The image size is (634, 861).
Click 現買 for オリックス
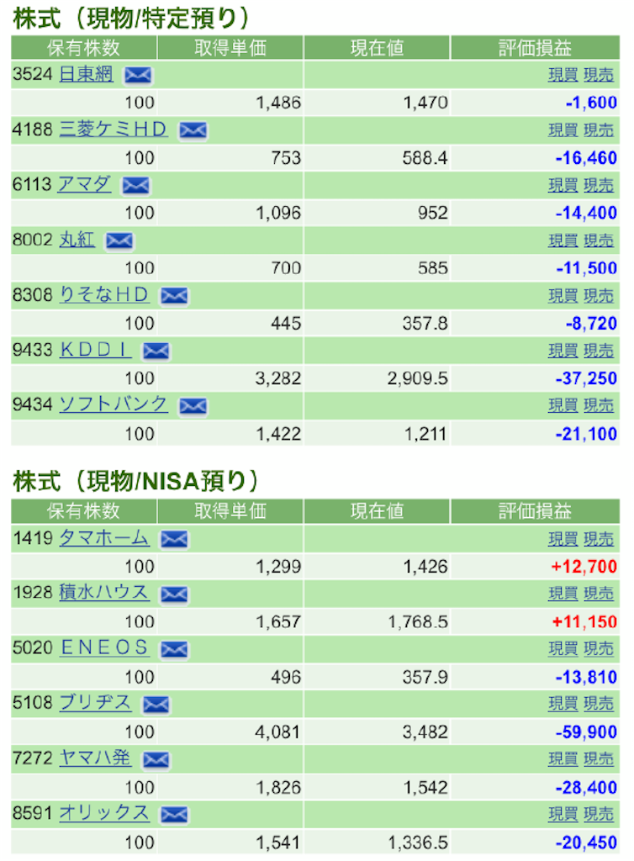(563, 814)
